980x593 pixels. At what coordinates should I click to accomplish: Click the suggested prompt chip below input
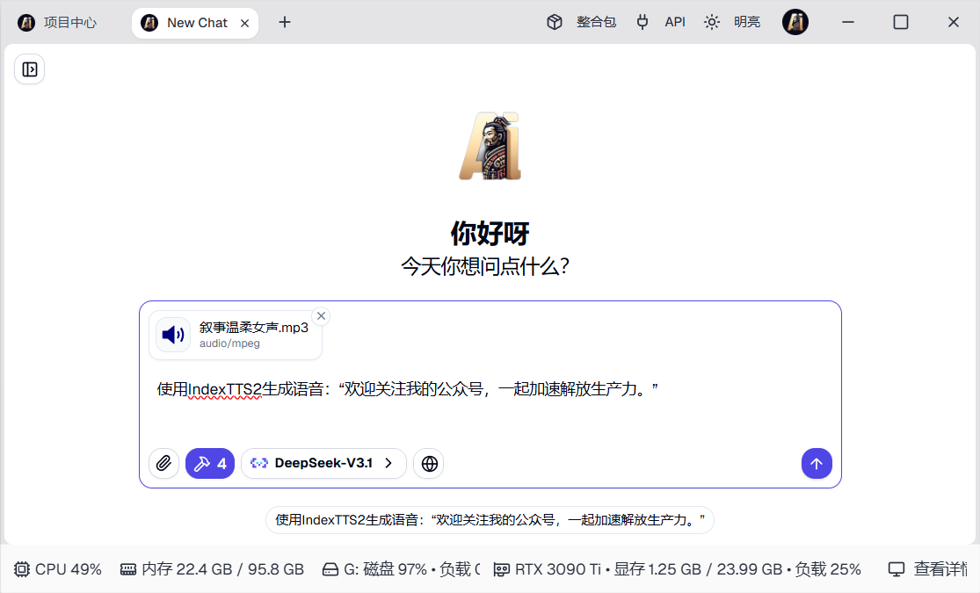(490, 520)
